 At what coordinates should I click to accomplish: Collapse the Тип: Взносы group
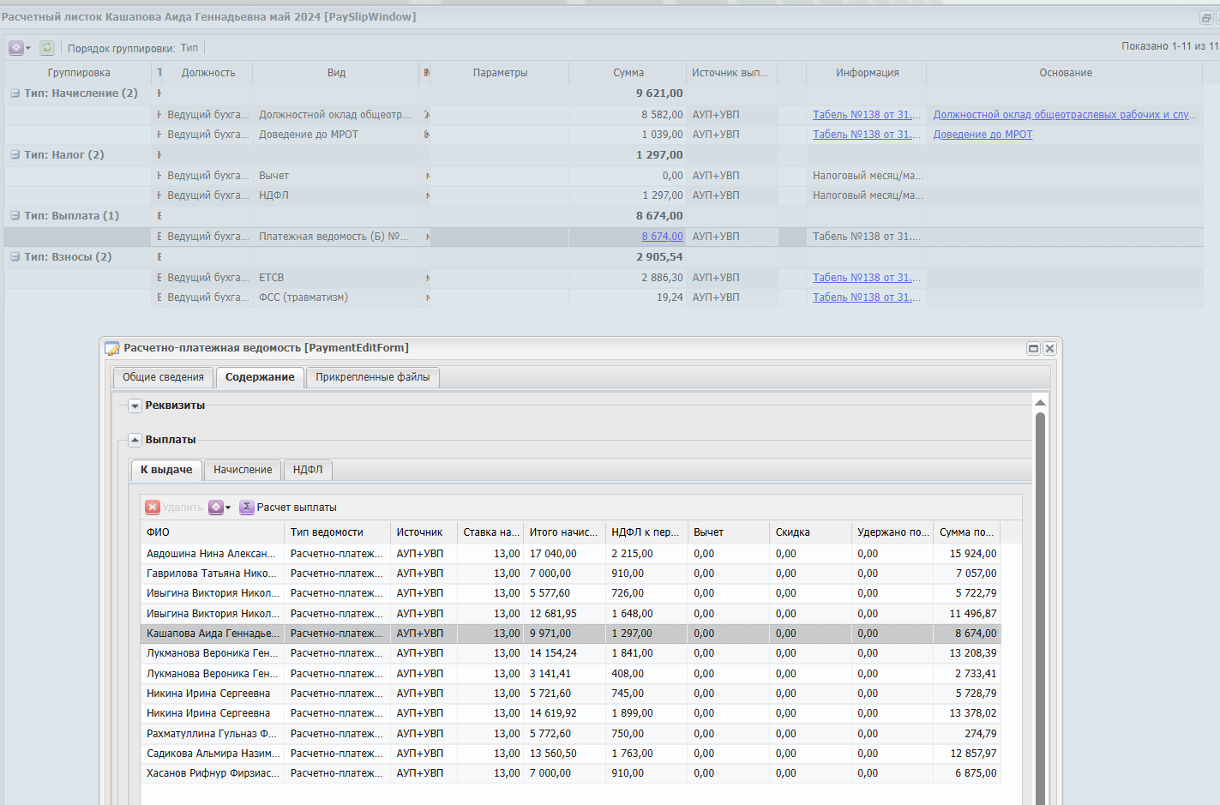15,257
